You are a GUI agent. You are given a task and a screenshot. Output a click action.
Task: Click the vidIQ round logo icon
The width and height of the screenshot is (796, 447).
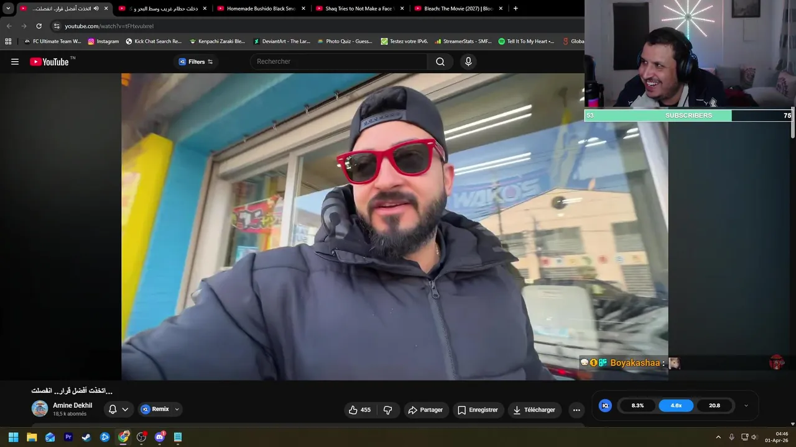pos(605,405)
